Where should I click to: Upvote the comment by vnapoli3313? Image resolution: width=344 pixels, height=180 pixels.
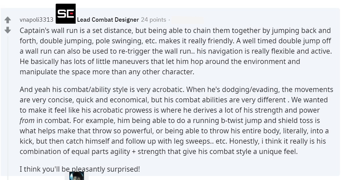[8, 20]
